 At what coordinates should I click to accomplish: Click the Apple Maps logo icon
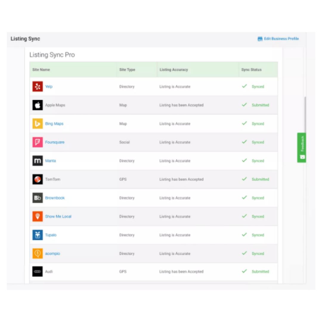click(x=38, y=105)
